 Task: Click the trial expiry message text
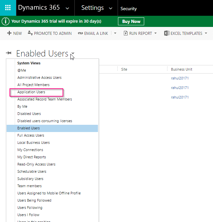pos(56,21)
